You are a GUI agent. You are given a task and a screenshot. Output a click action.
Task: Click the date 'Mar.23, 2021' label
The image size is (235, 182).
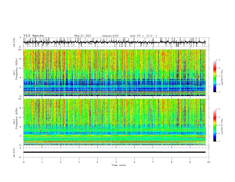83,36
